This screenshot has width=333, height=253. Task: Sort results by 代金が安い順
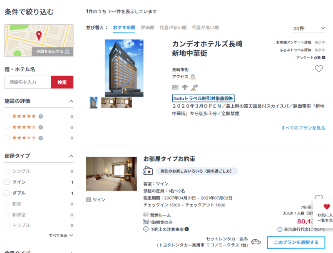(173, 27)
